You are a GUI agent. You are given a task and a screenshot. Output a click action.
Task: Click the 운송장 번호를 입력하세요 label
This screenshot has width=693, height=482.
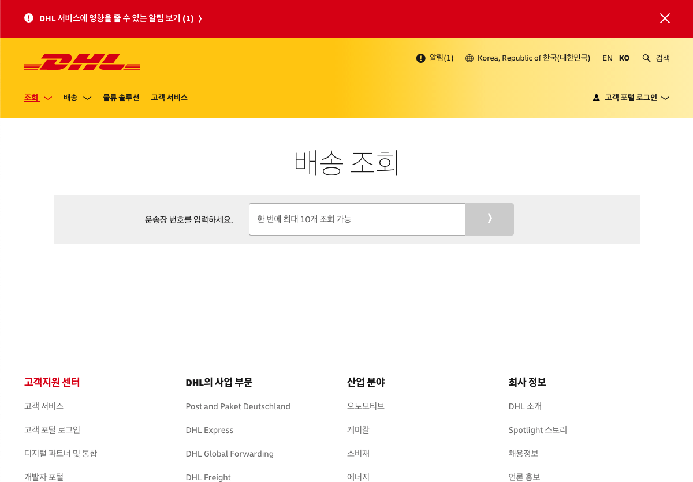pyautogui.click(x=189, y=220)
